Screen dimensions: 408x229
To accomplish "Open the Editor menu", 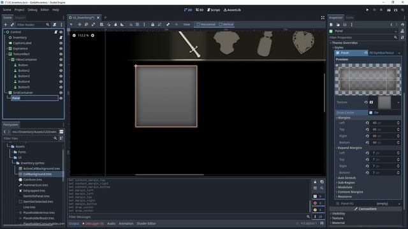I will (45, 10).
